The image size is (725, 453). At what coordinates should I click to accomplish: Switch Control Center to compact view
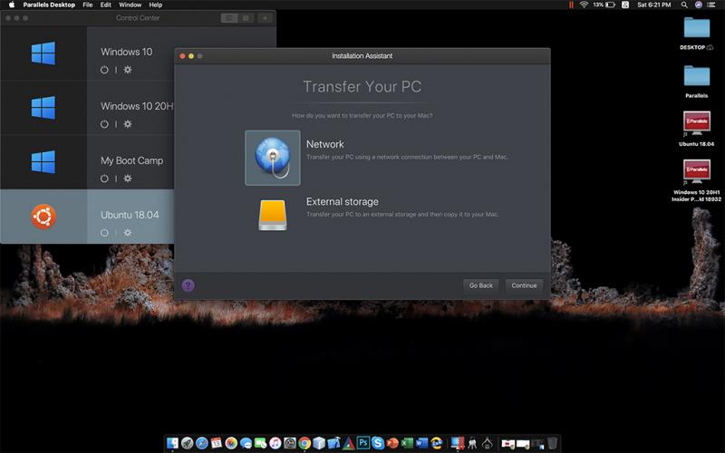(x=246, y=18)
